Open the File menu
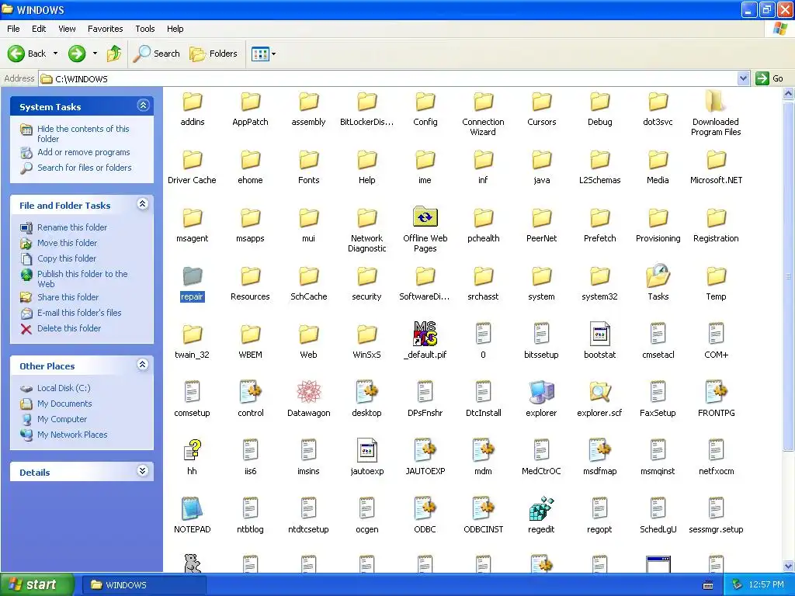795x596 pixels. point(13,29)
